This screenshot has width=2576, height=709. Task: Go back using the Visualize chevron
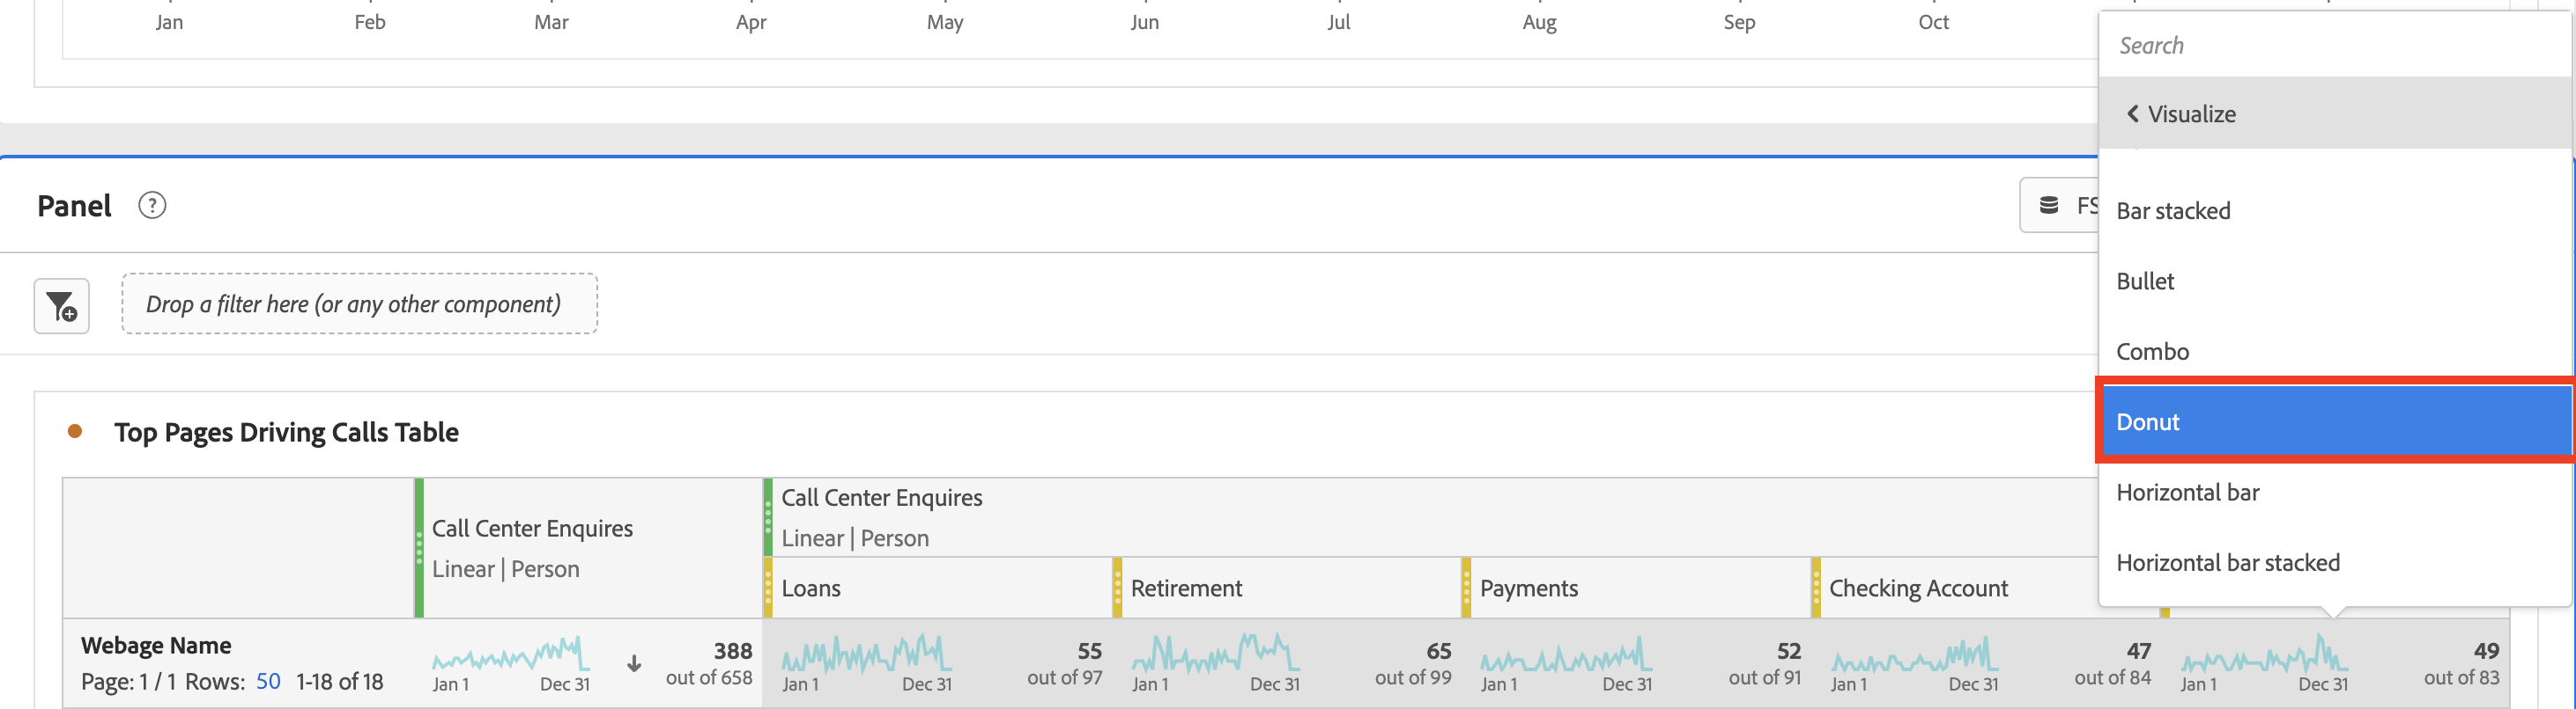(2132, 113)
